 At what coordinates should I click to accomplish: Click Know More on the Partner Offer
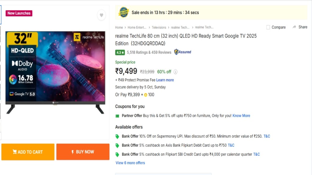click(241, 116)
